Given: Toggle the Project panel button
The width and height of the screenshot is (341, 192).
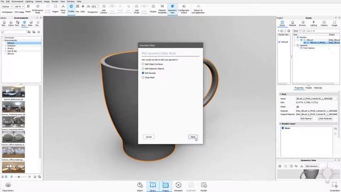Looking at the screenshot, I should [x=166, y=187].
